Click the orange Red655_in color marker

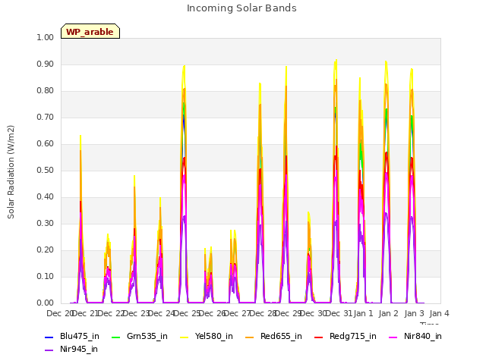coord(250,337)
